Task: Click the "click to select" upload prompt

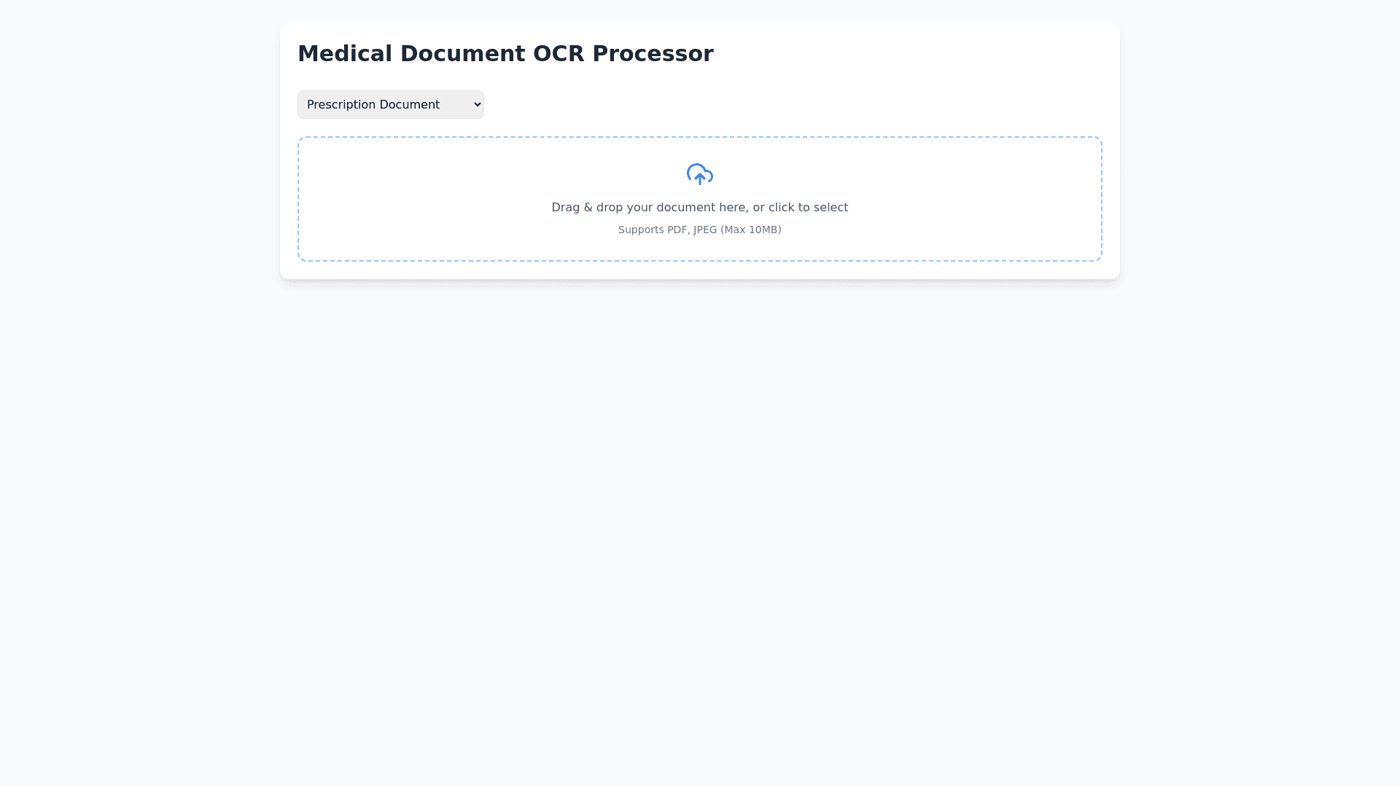Action: click(808, 208)
